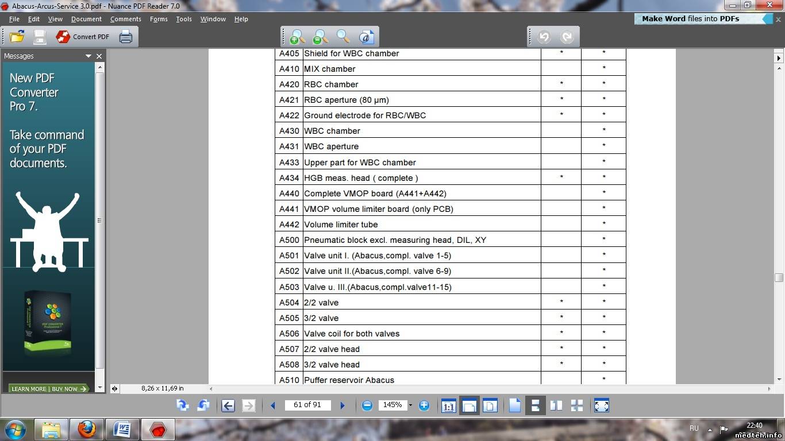Screen dimensions: 785x441
Task: Toggle the continuous page layout
Action: pyautogui.click(x=535, y=405)
